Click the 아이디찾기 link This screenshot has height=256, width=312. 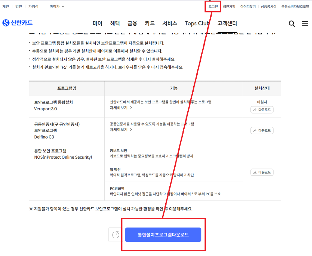pos(248,7)
